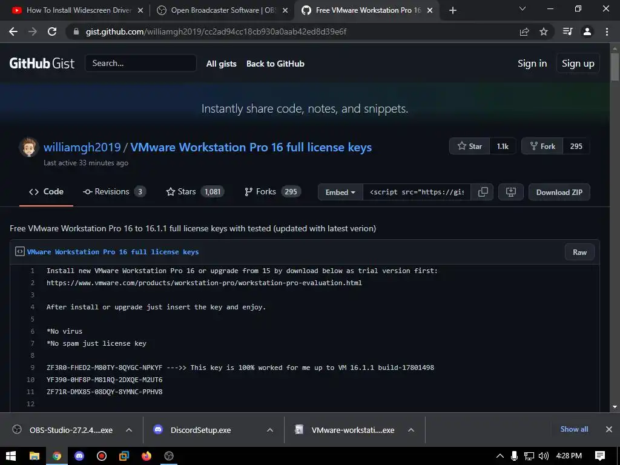Open the Chrome profile icon
Image resolution: width=620 pixels, height=465 pixels.
tap(587, 31)
